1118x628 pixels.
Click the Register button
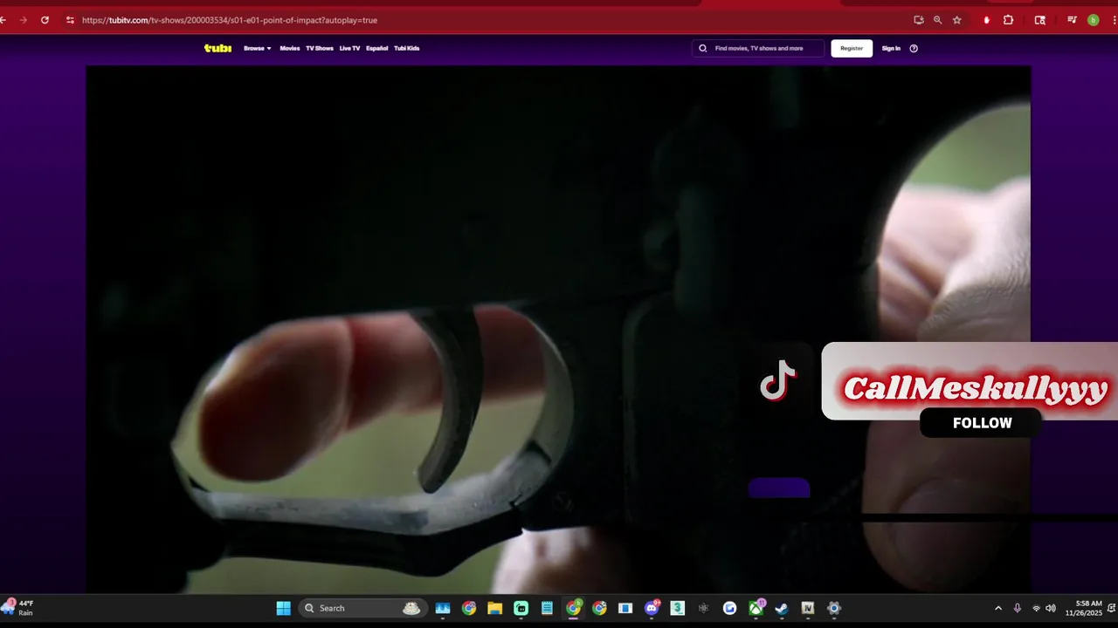852,48
